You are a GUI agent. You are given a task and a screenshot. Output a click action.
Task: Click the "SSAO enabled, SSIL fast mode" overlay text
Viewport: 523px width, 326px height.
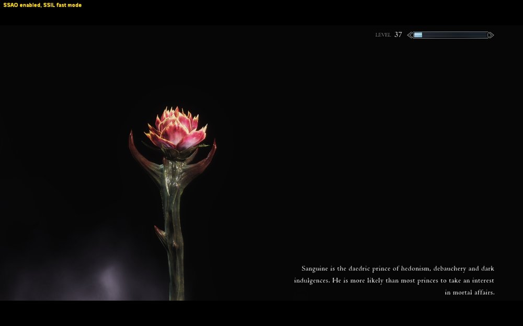tap(42, 5)
